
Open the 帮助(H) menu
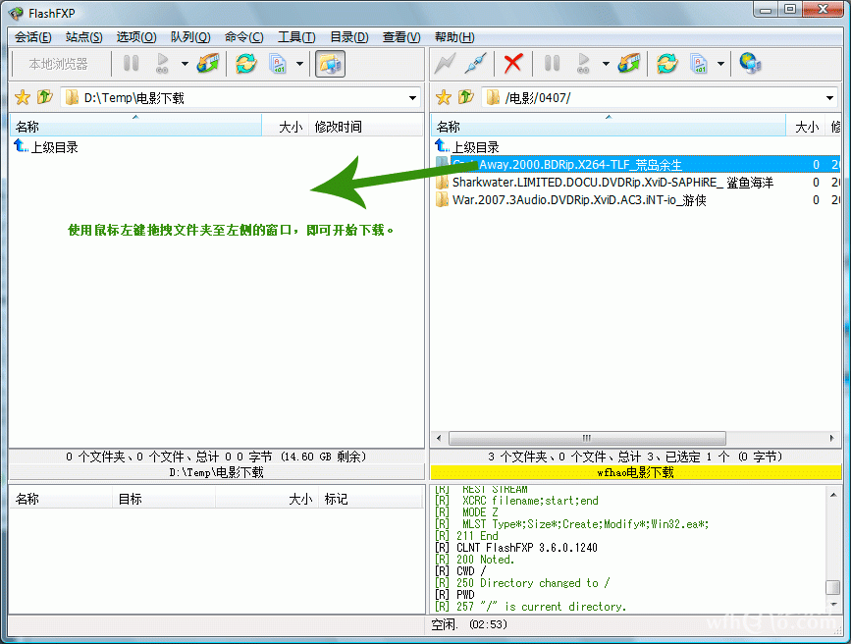[454, 37]
